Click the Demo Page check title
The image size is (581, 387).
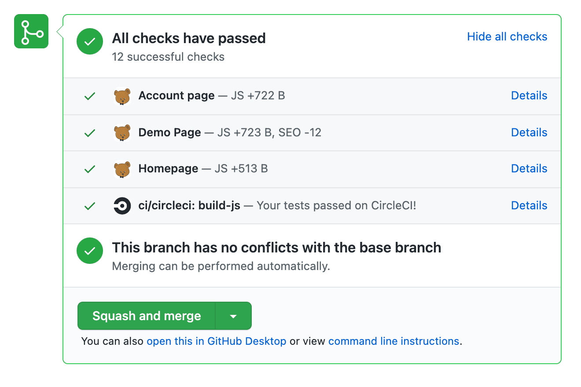coord(169,132)
